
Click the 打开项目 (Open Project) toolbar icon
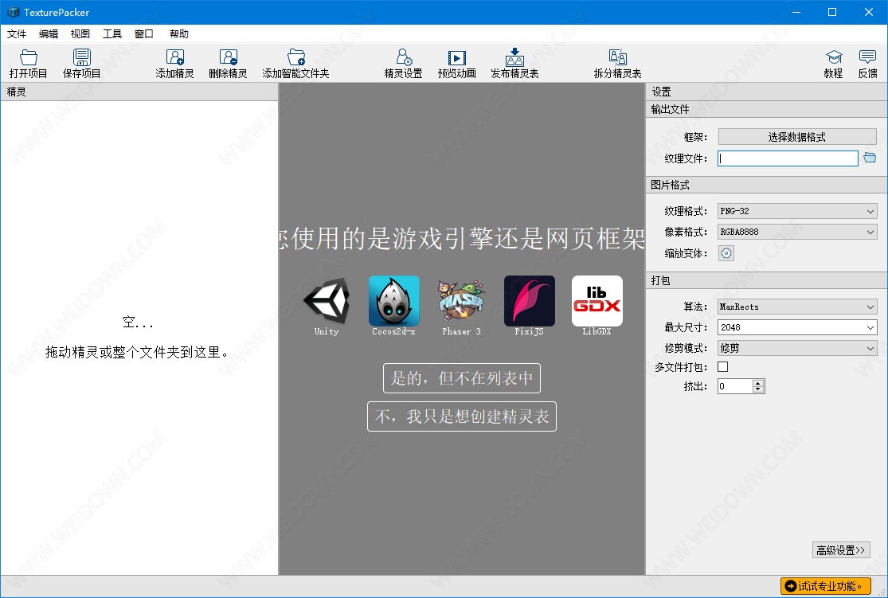29,57
